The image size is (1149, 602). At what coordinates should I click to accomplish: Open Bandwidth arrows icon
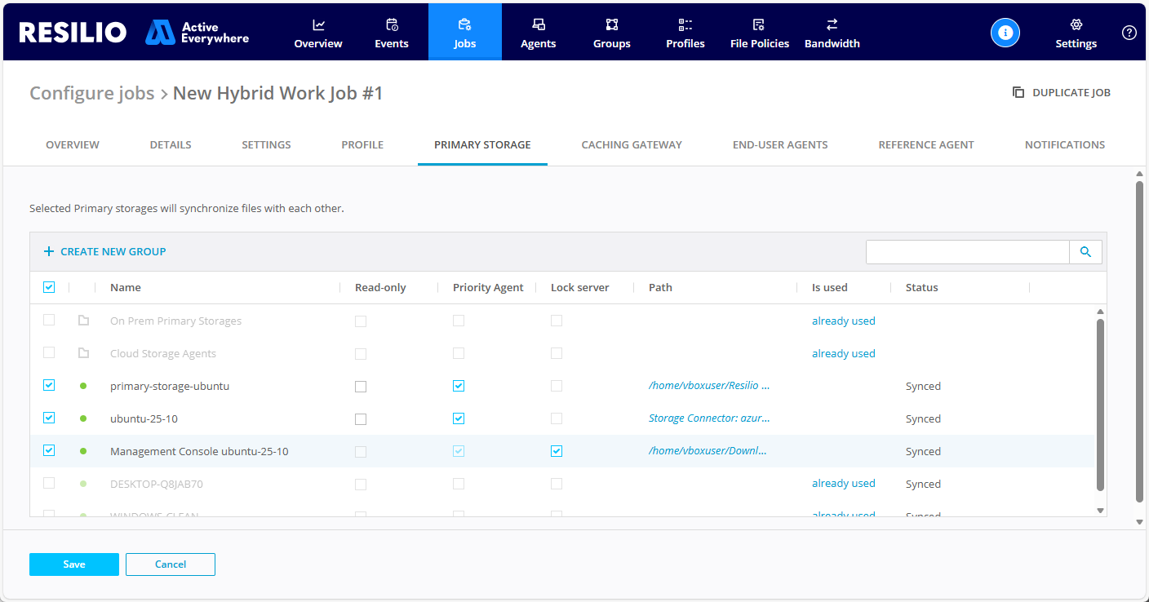tap(832, 24)
